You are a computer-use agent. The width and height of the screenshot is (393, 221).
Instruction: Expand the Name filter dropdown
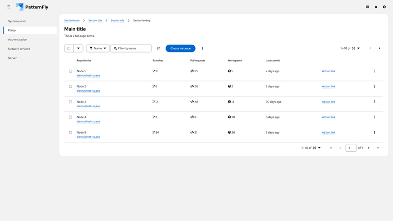98,49
